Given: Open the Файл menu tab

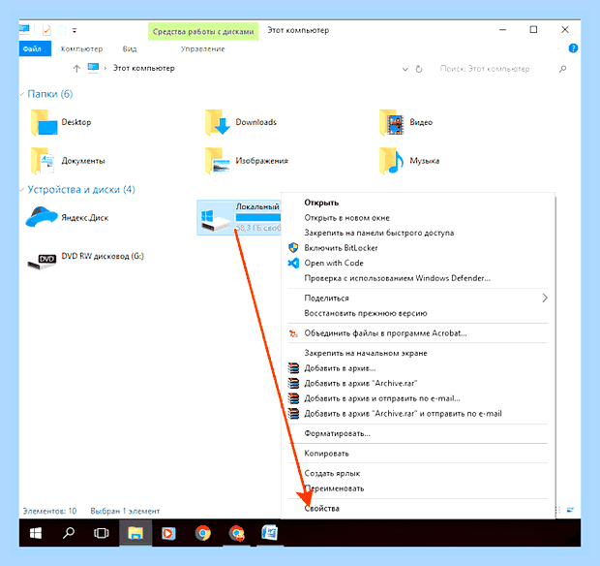Looking at the screenshot, I should click(35, 48).
